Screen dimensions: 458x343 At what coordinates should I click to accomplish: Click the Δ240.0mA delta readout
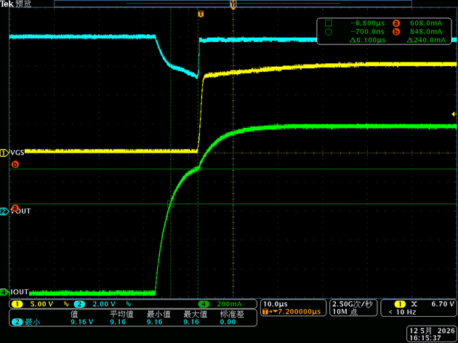pyautogui.click(x=426, y=40)
